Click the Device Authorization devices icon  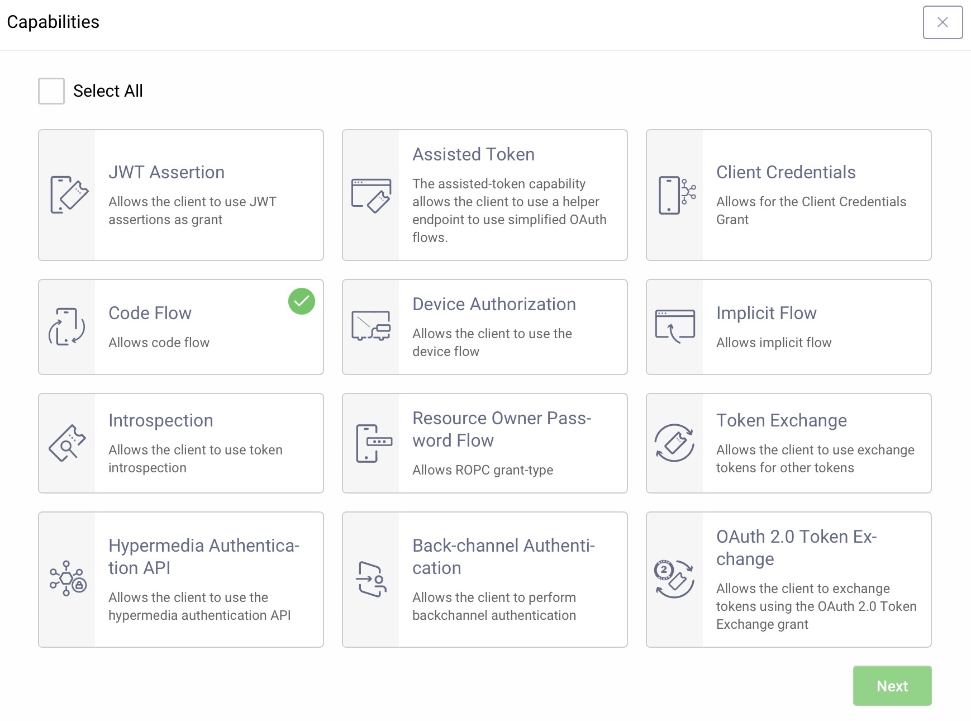click(371, 326)
